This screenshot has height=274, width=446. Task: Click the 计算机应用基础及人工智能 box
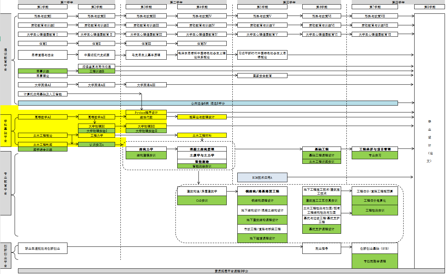tap(42, 94)
